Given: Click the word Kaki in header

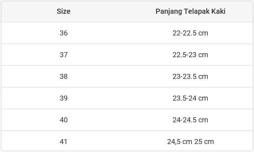Looking at the screenshot, I should pyautogui.click(x=219, y=11).
